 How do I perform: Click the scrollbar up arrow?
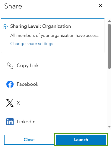click(x=109, y=21)
